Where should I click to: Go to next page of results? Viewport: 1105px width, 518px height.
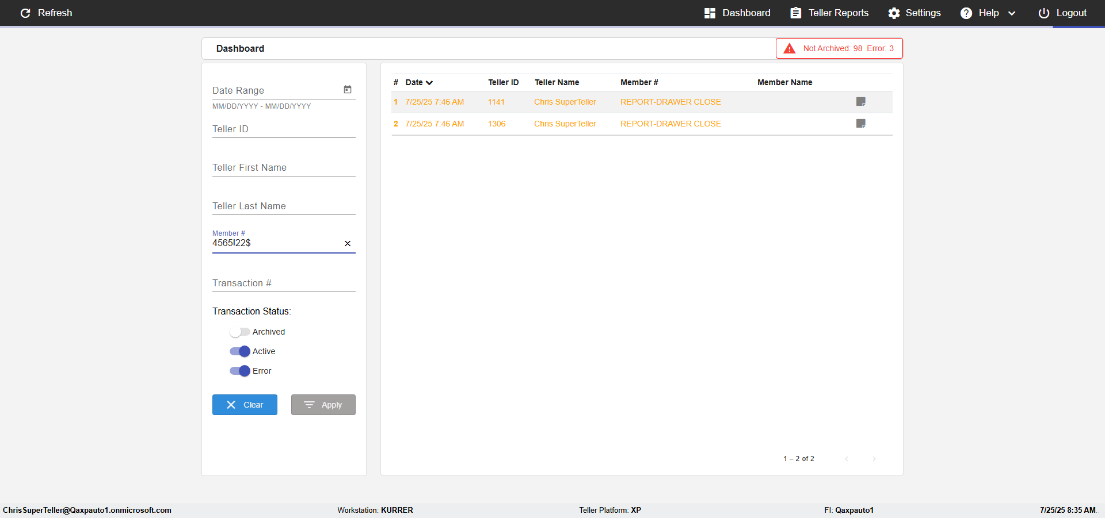pyautogui.click(x=874, y=459)
